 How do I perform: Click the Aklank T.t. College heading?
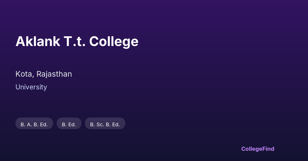coord(77,41)
